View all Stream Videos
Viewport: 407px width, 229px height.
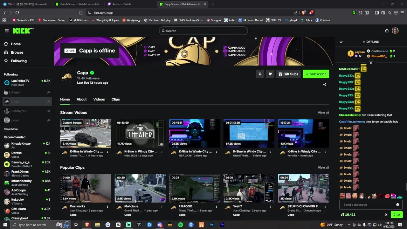pos(323,113)
